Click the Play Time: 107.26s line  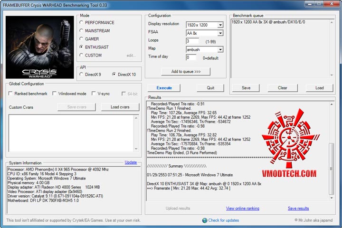point(184,113)
